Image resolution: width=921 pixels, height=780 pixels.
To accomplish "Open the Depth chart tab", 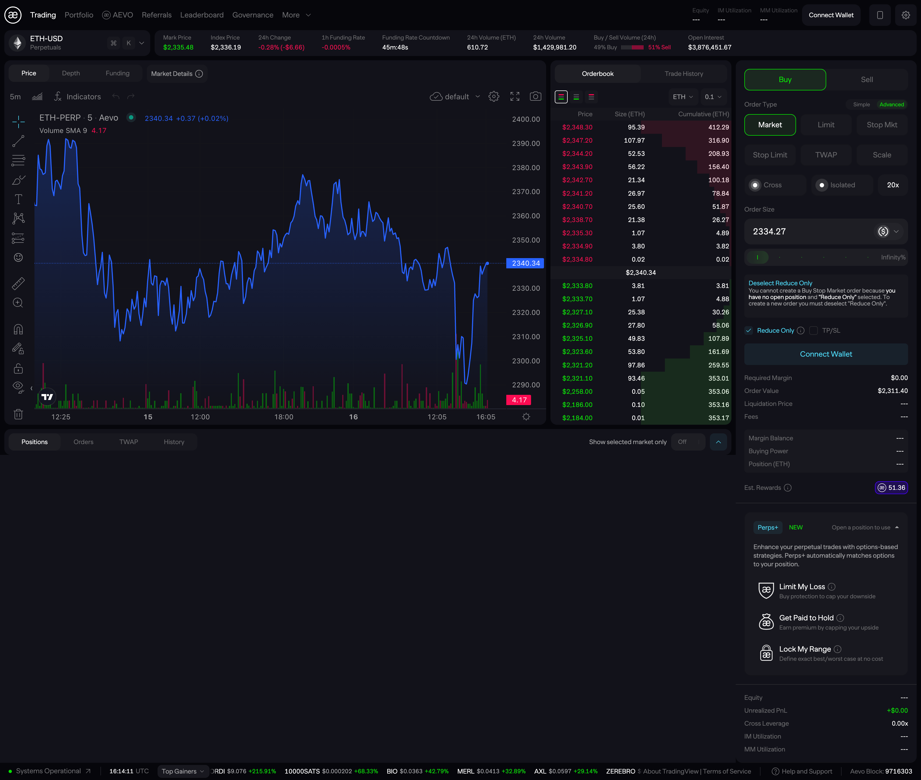I will tap(71, 73).
